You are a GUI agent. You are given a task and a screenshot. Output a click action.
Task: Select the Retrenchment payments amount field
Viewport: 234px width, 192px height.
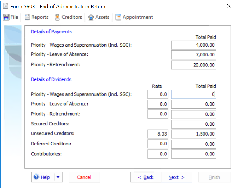193,65
